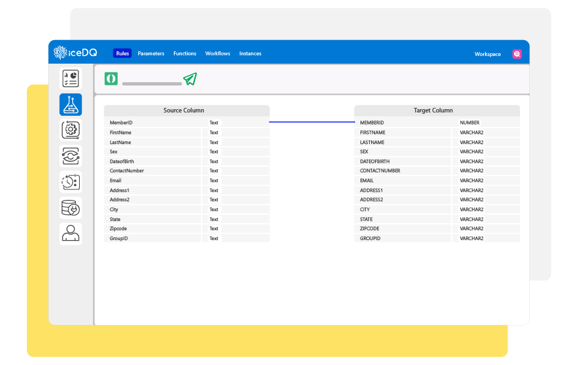Click the Source Column header
This screenshot has width=578, height=365.
187,110
